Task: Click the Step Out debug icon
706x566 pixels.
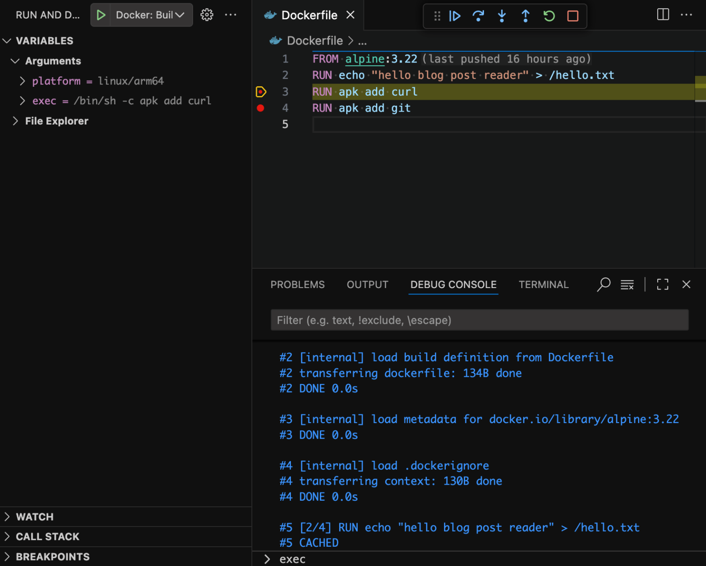Action: [x=525, y=16]
